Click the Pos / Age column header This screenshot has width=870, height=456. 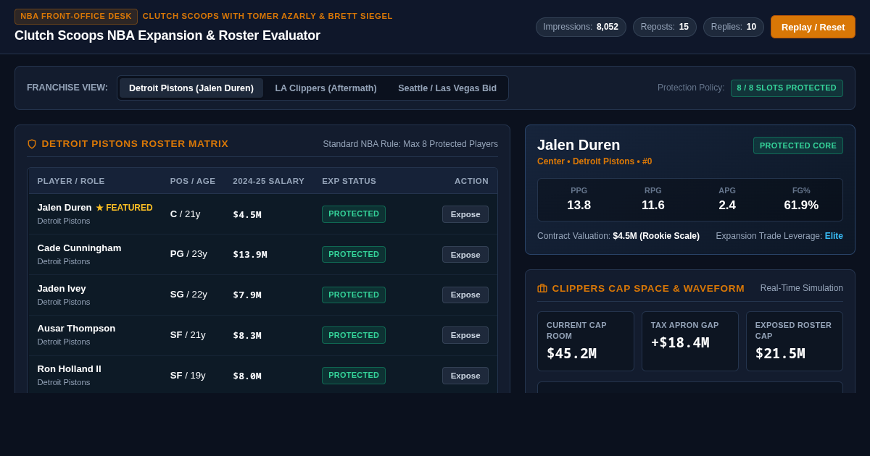click(193, 181)
